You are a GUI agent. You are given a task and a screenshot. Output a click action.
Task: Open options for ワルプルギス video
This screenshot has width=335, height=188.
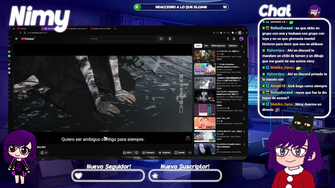click(244, 92)
